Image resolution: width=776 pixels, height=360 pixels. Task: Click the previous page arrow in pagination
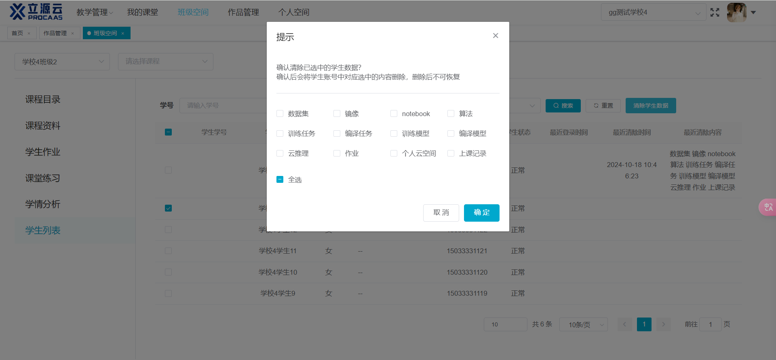pyautogui.click(x=624, y=324)
